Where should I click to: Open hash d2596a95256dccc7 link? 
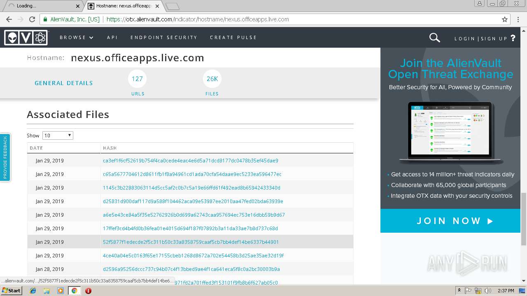pyautogui.click(x=191, y=269)
